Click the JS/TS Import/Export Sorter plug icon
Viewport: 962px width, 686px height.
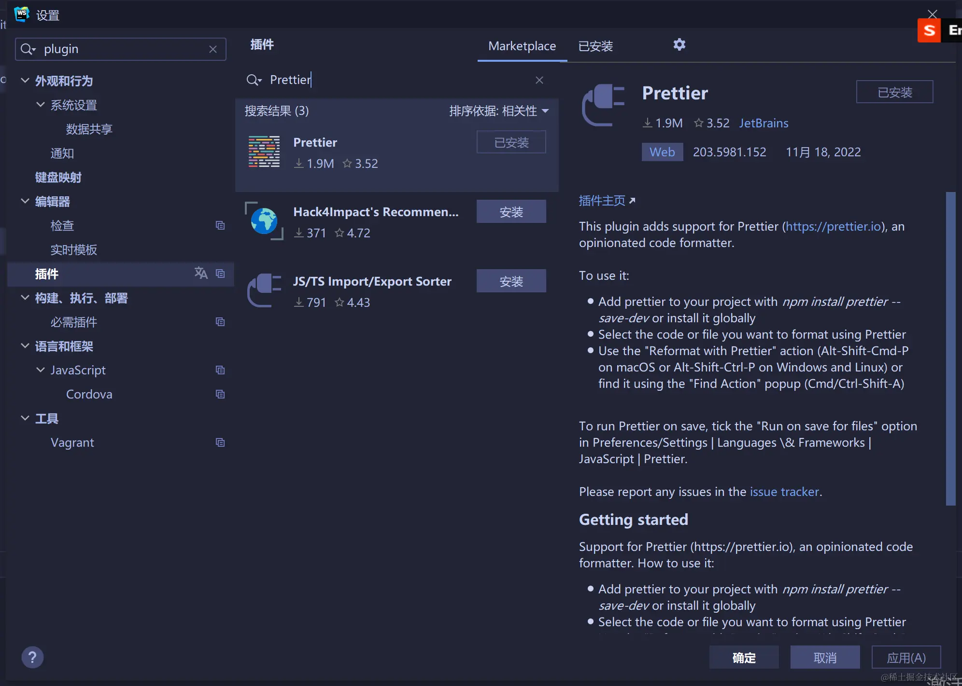[x=264, y=290]
